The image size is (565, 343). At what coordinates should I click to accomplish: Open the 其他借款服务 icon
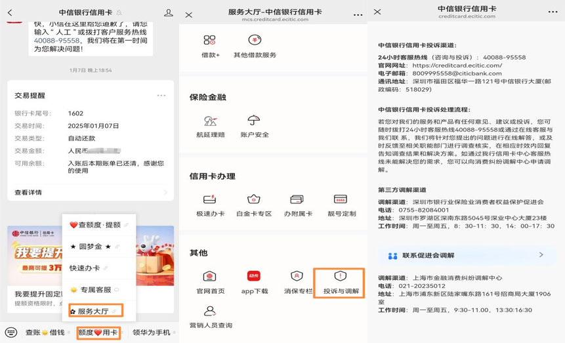pyautogui.click(x=255, y=39)
